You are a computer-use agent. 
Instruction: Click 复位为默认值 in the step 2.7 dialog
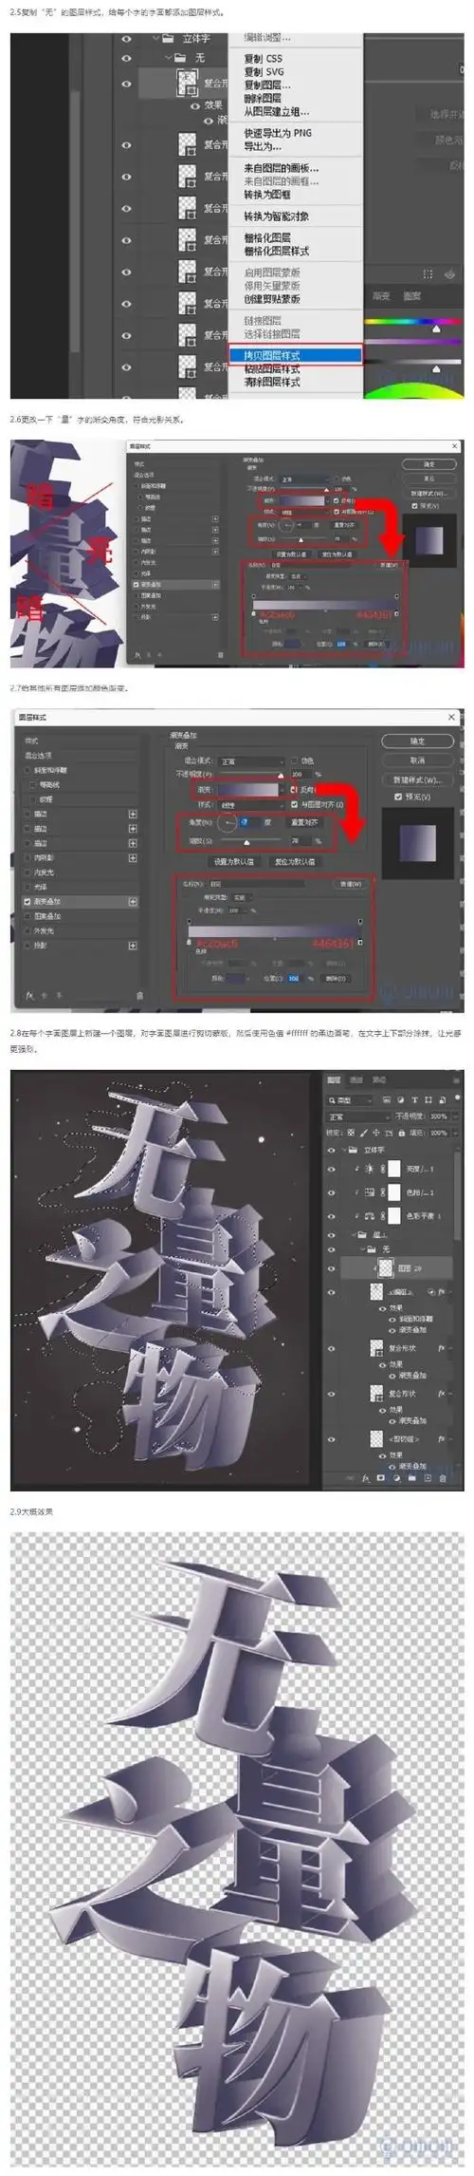[295, 862]
